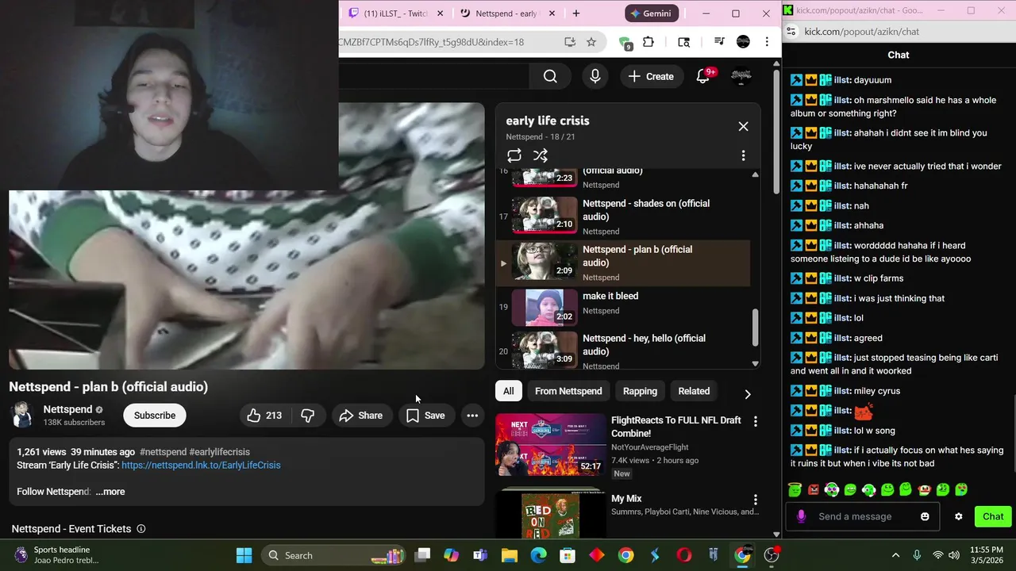Open Nettspend channel avatar
This screenshot has height=571, width=1016.
[22, 415]
